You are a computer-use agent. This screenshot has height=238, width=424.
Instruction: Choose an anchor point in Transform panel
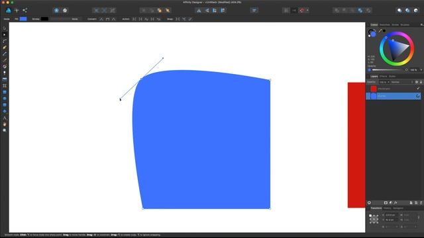coord(374,219)
